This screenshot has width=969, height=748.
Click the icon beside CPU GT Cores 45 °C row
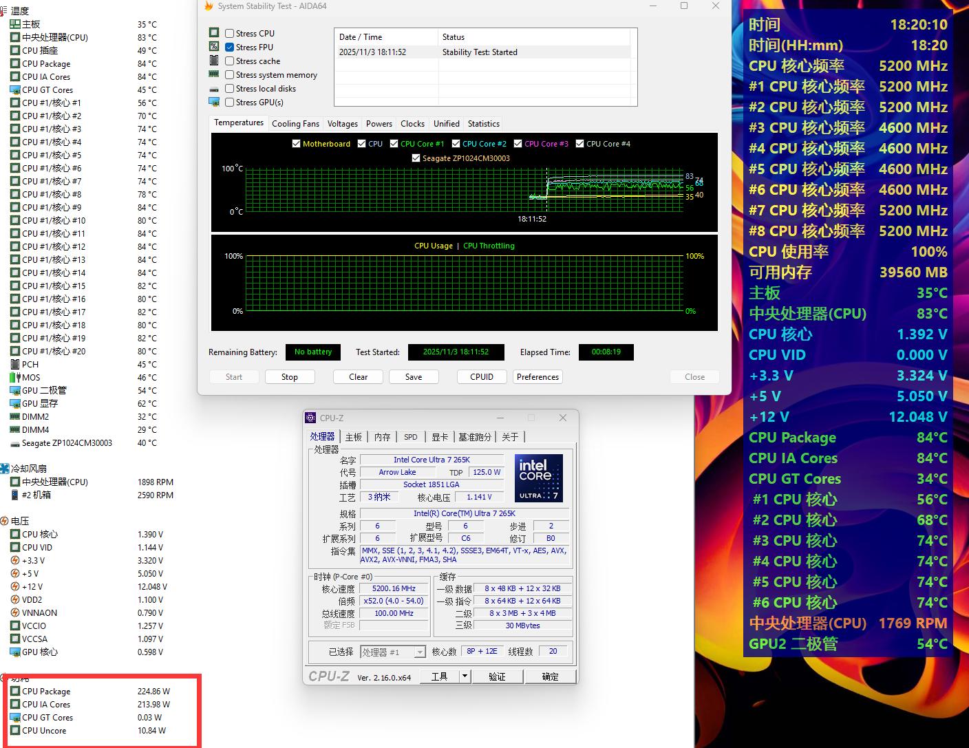15,89
